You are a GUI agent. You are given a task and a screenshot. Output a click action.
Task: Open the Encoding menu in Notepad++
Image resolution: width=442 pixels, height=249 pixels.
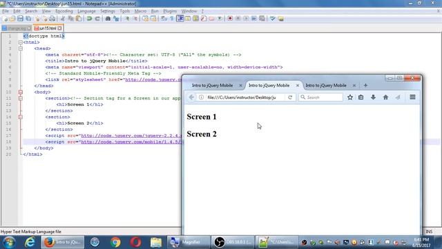pos(64,11)
